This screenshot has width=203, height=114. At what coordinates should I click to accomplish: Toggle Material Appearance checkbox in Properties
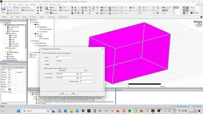(10, 87)
